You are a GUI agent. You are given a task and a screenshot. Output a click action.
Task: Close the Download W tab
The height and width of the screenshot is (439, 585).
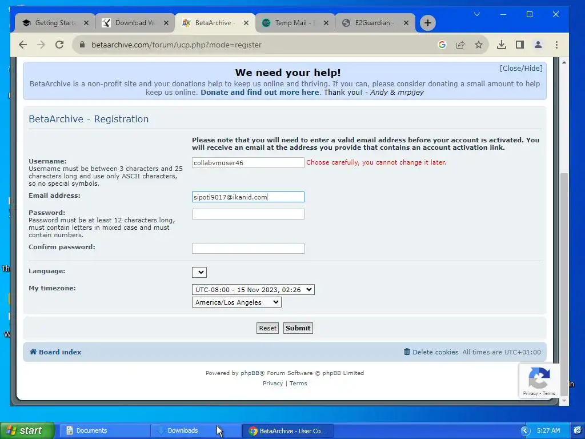[x=166, y=23]
